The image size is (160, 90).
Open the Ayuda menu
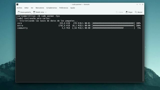[72, 8]
